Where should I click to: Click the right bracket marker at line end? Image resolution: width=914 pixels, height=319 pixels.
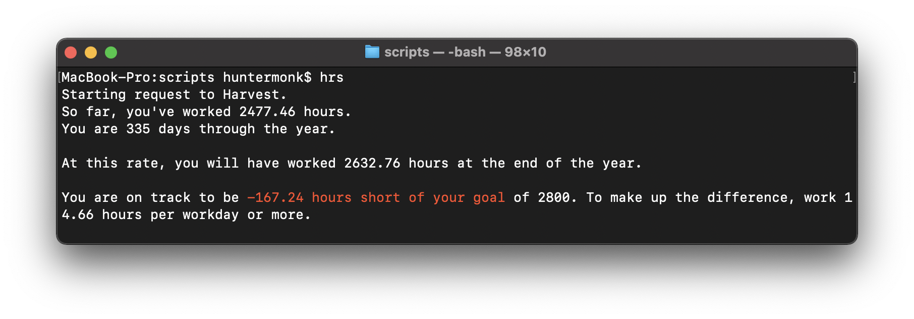[x=854, y=77]
